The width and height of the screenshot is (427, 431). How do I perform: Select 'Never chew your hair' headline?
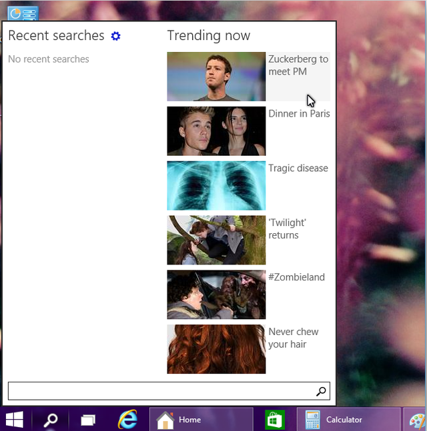(x=293, y=338)
